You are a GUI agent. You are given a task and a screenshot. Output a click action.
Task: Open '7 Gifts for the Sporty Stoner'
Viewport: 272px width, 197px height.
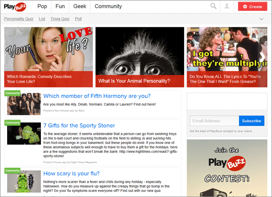pyautogui.click(x=79, y=125)
